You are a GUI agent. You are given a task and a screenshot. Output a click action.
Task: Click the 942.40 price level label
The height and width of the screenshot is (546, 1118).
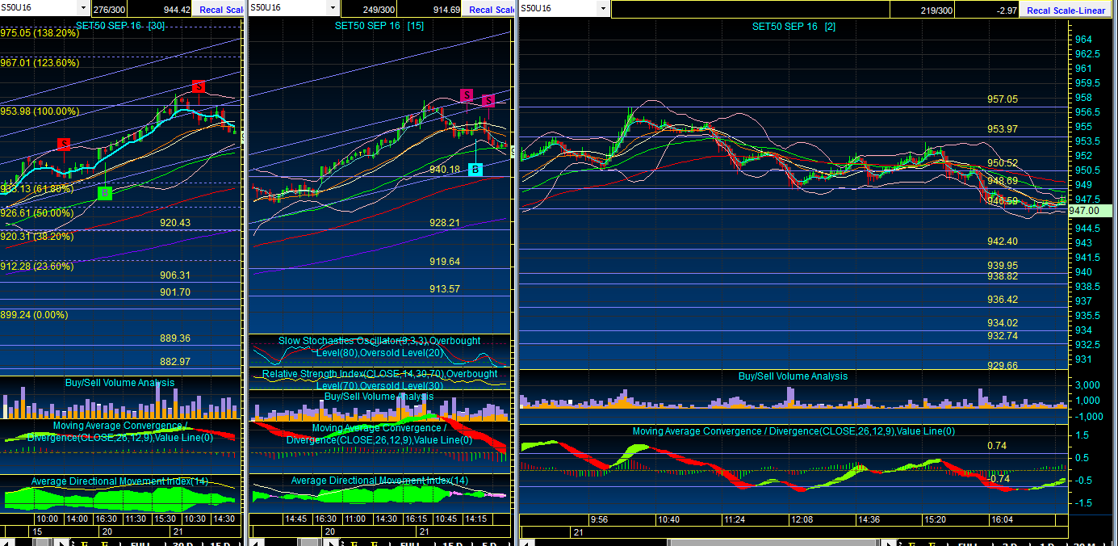(1003, 241)
